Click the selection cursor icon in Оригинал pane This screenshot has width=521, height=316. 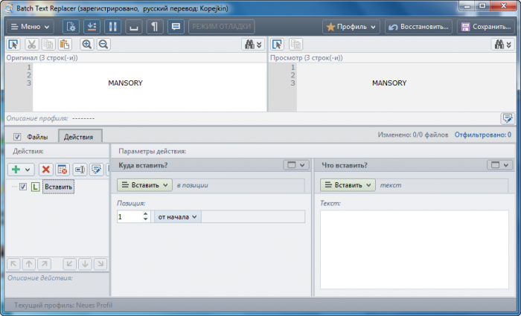[13, 45]
